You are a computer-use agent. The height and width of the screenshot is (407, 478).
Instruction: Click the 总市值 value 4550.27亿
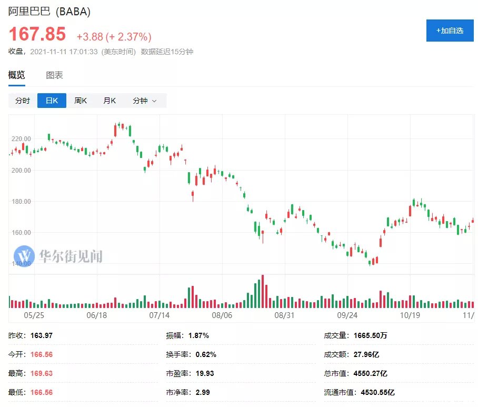coord(370,373)
